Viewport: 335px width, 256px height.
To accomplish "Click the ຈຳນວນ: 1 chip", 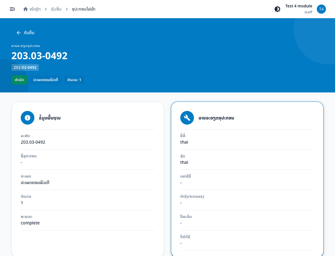I will [x=74, y=80].
